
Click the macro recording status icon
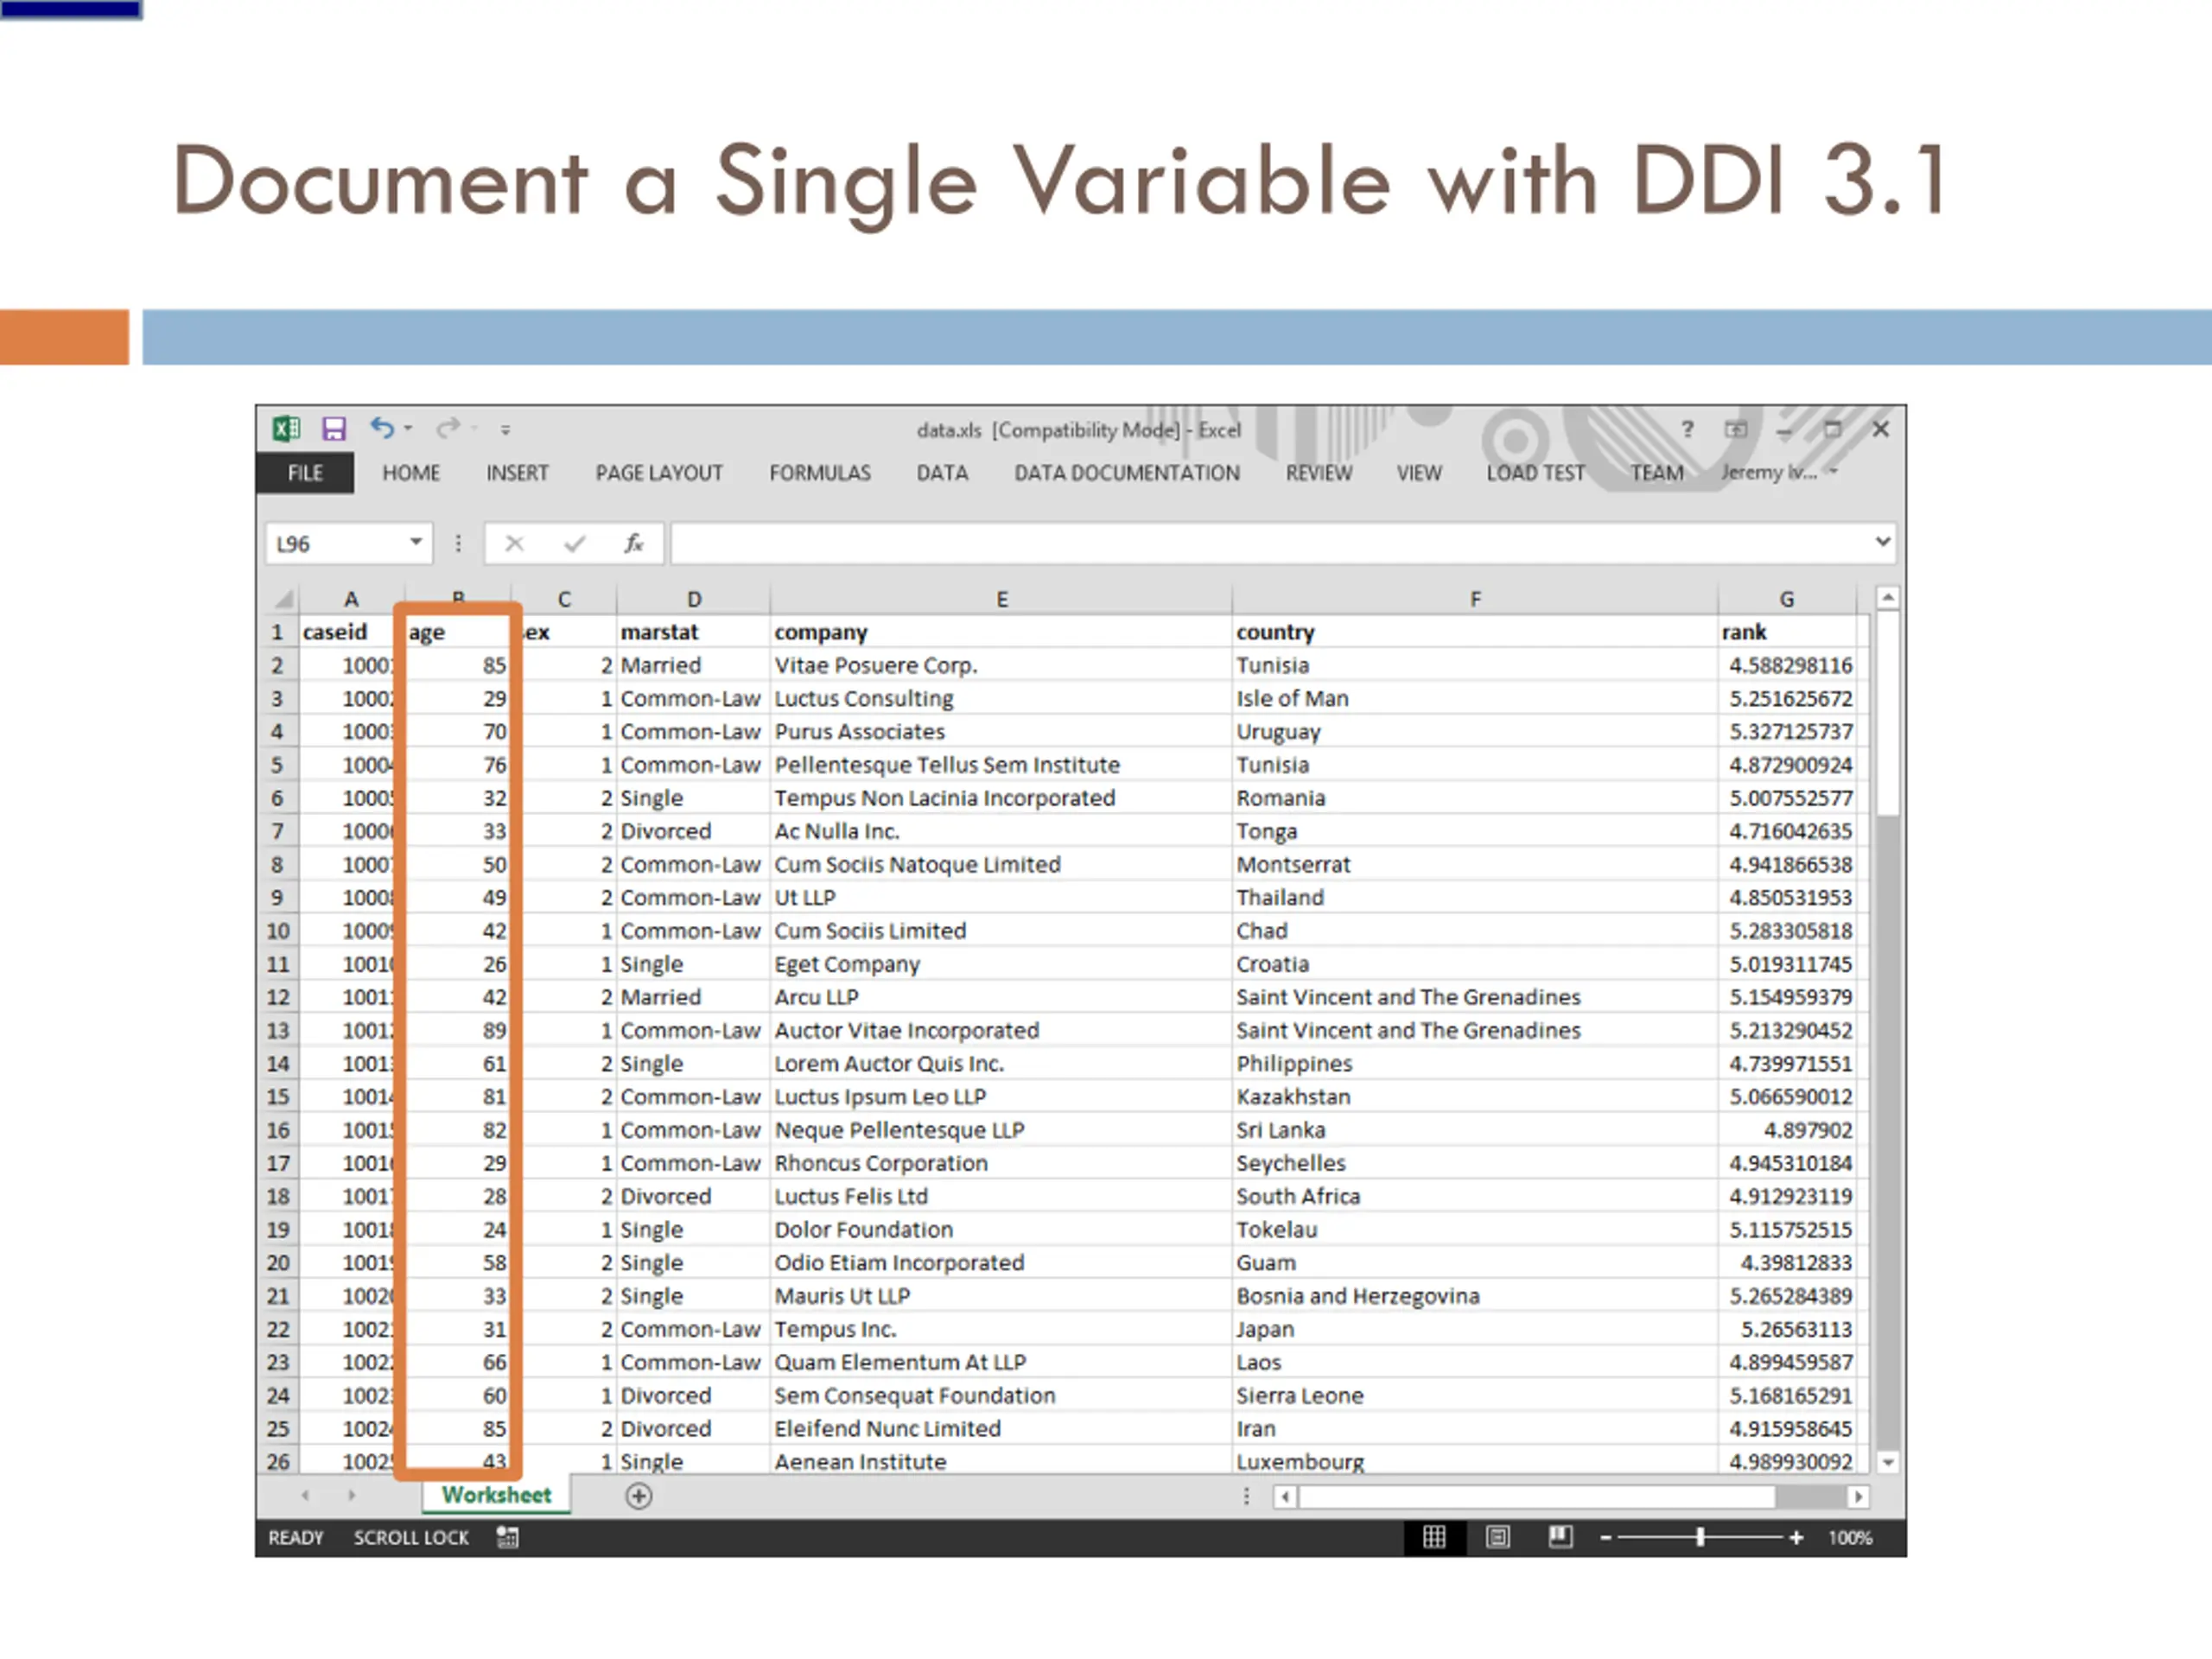(507, 1538)
